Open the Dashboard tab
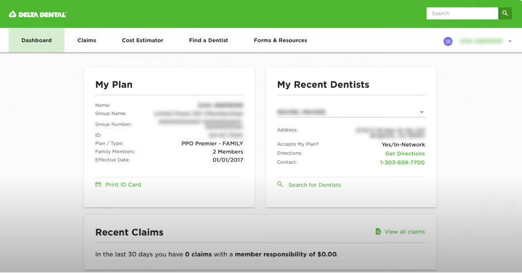522x273 pixels. [x=37, y=40]
